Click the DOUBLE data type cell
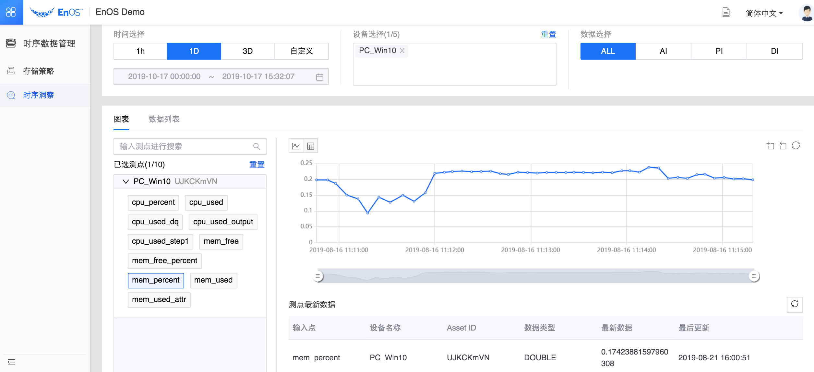 tap(540, 358)
